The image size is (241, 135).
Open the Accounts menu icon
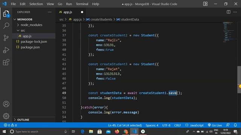tap(6, 104)
